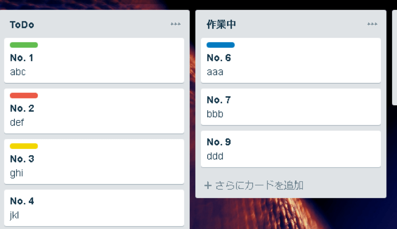
Task: Click the blue label on No. 6
Action: click(220, 45)
